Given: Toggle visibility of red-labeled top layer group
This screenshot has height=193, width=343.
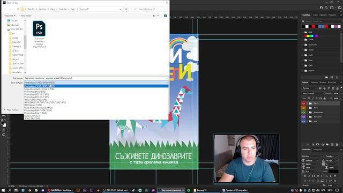Looking at the screenshot, I should tap(303, 103).
